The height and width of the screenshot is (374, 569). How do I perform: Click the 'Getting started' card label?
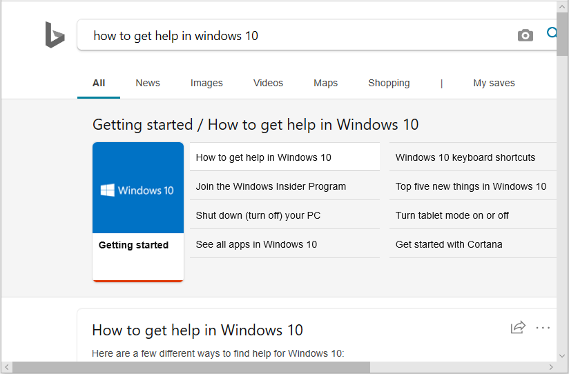pyautogui.click(x=133, y=245)
